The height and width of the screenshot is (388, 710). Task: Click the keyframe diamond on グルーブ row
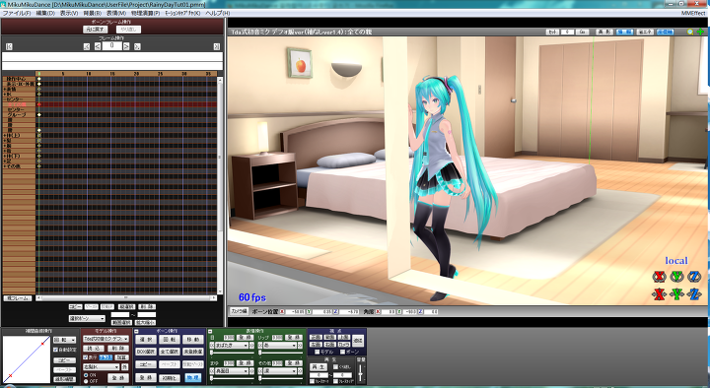(38, 115)
